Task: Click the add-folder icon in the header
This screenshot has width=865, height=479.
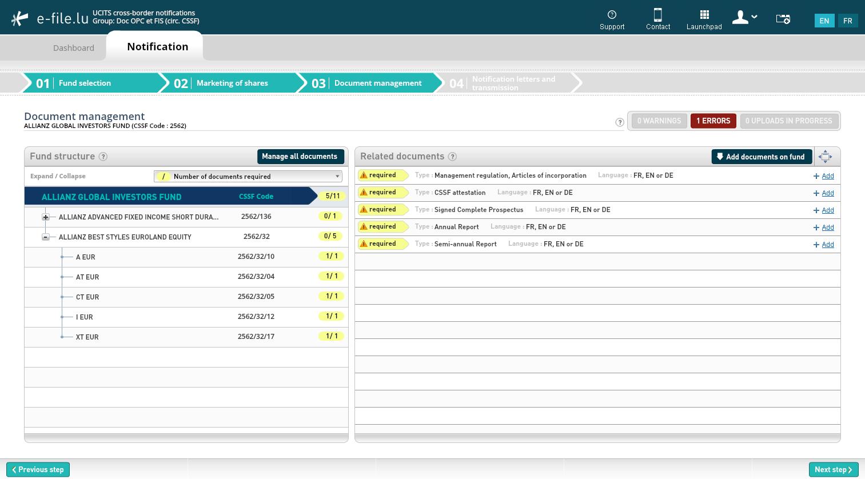Action: point(783,19)
